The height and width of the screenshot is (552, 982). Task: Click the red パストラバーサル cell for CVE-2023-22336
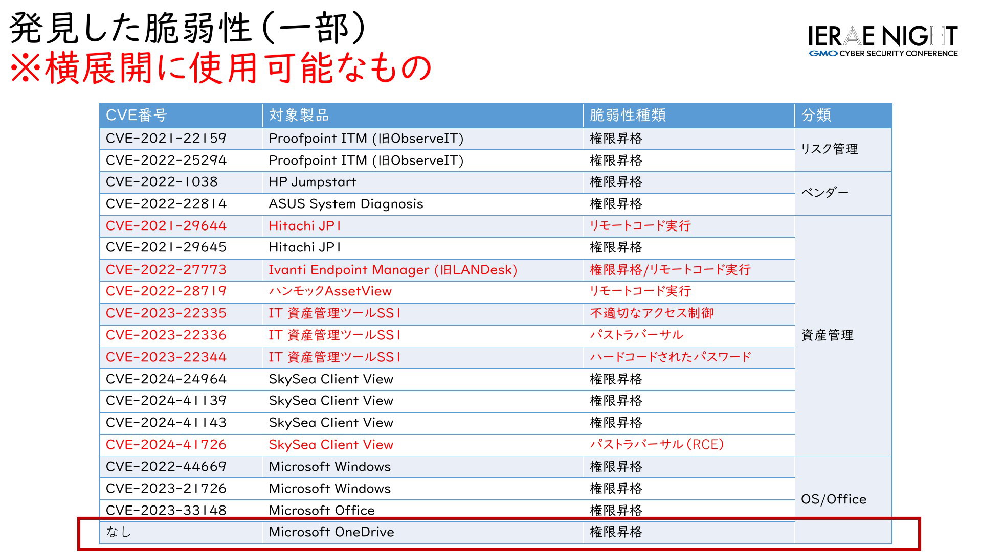[689, 335]
